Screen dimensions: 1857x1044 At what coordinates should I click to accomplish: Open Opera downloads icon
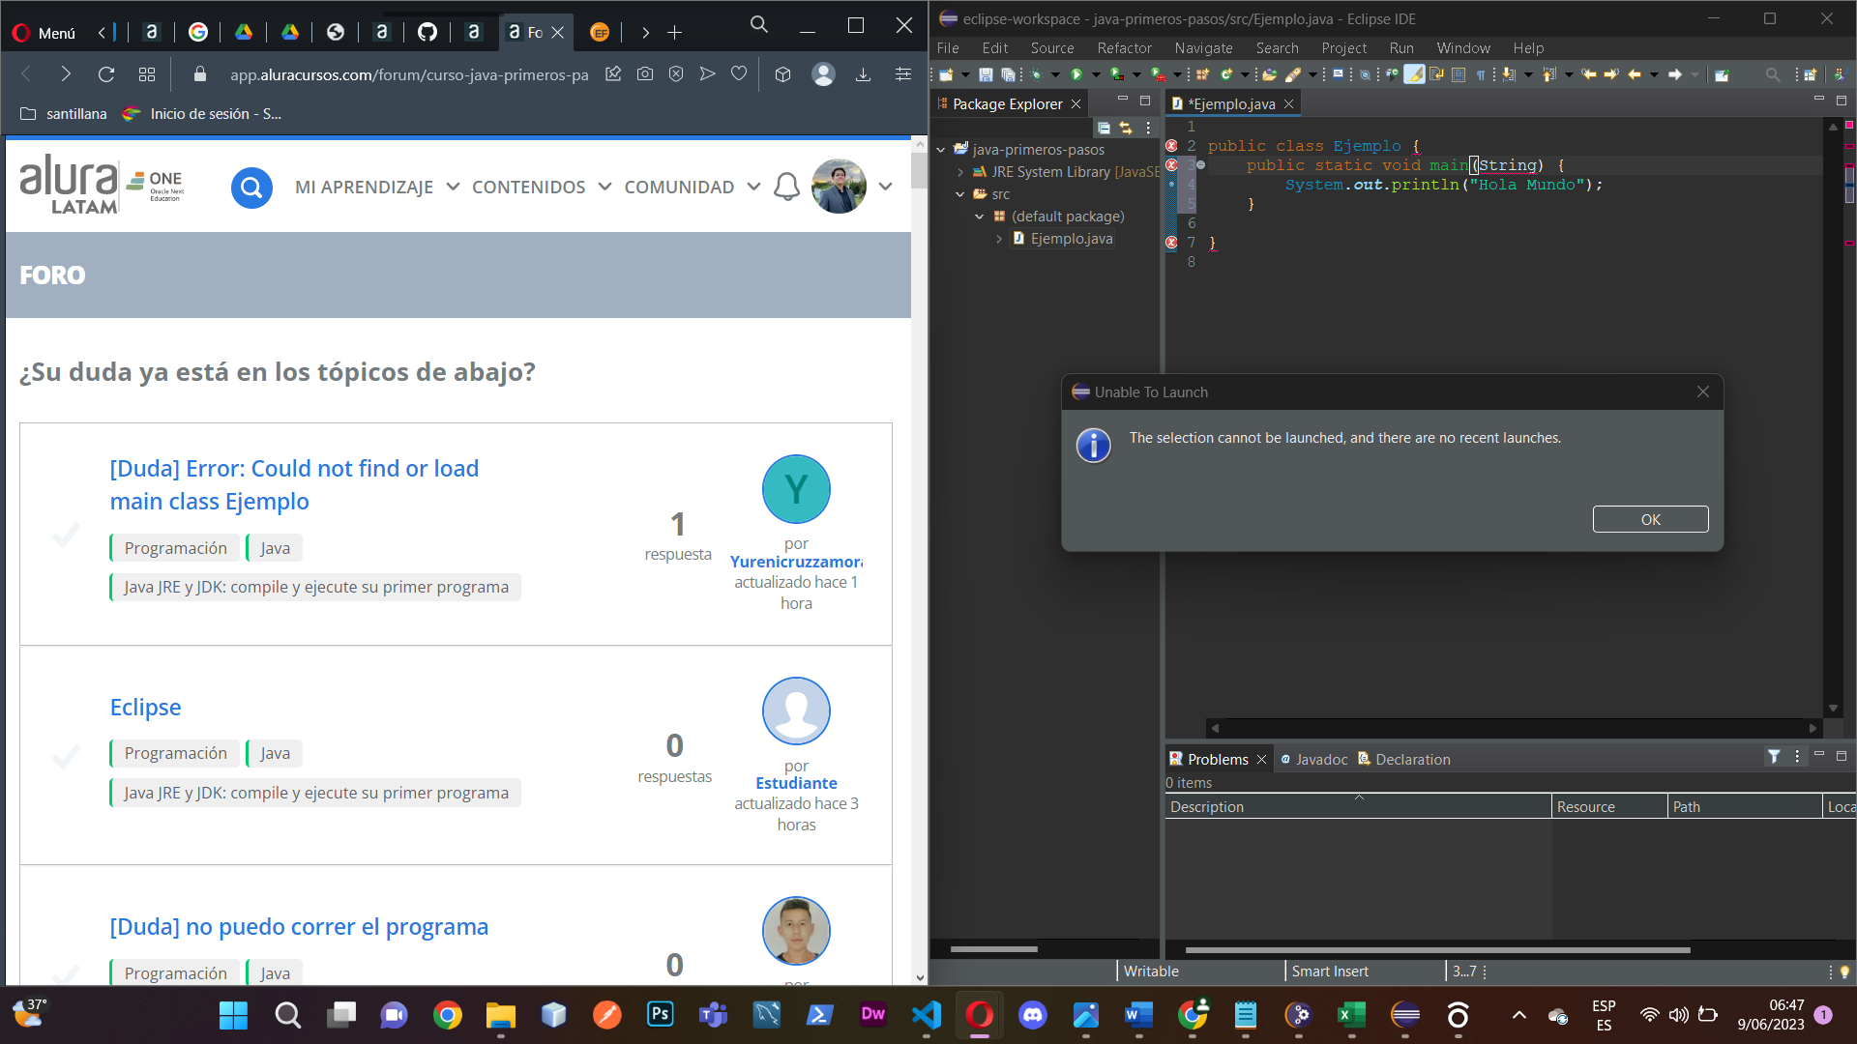pyautogui.click(x=863, y=73)
